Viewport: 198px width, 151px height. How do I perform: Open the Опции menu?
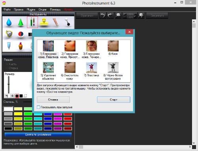click(42, 9)
